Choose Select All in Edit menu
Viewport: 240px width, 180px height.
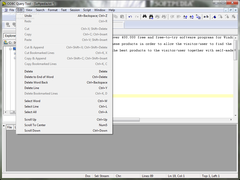pyautogui.click(x=64, y=112)
